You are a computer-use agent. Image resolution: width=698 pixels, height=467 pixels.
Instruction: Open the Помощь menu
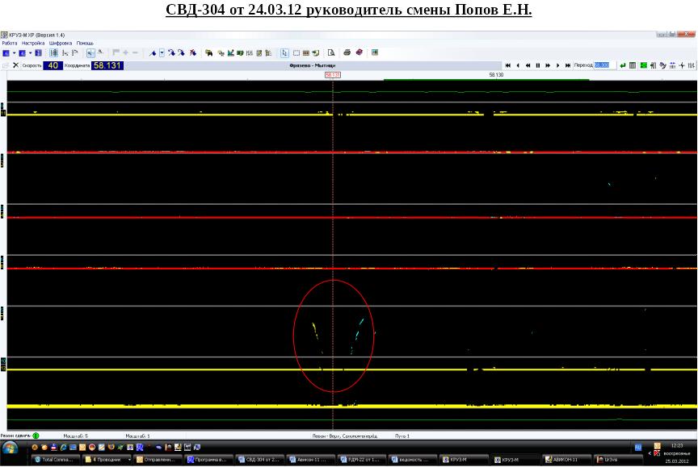[x=85, y=44]
